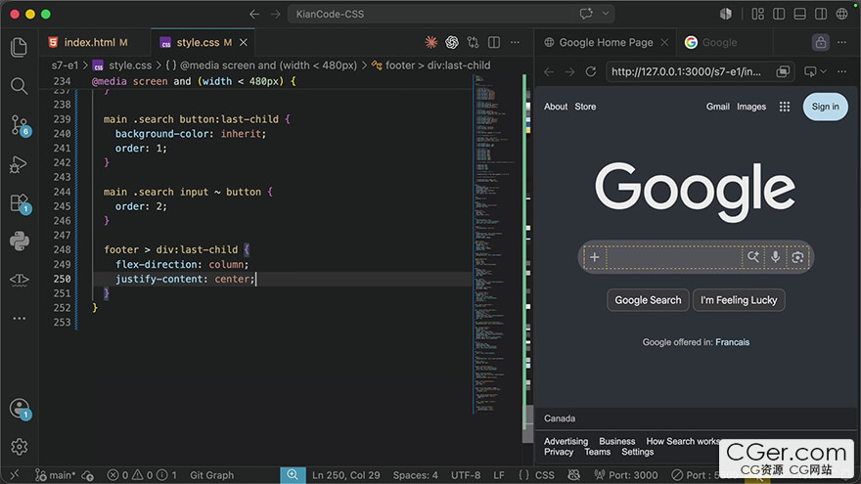Open the s7-e1 breadcrumb folder
Viewport: 861px width, 484px height.
click(x=65, y=66)
